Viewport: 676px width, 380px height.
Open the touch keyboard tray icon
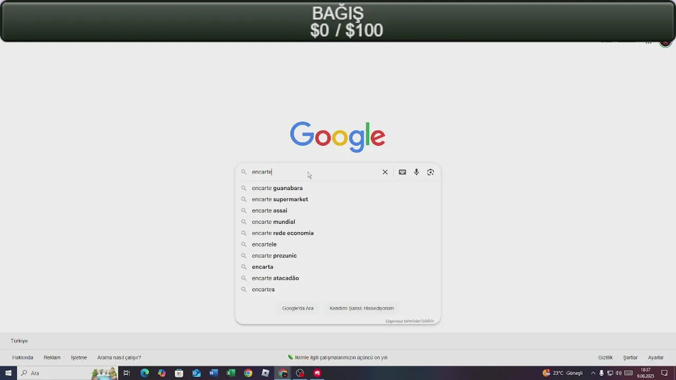point(628,373)
